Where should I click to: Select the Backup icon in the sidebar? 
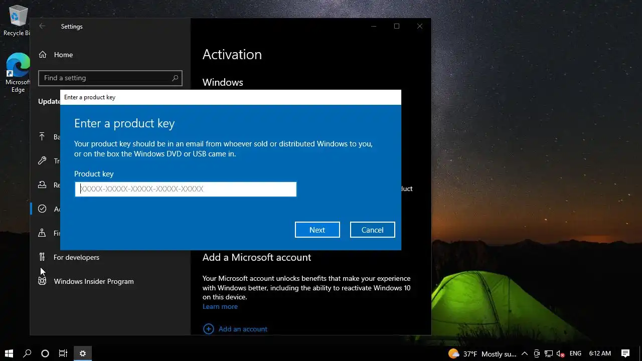[43, 136]
